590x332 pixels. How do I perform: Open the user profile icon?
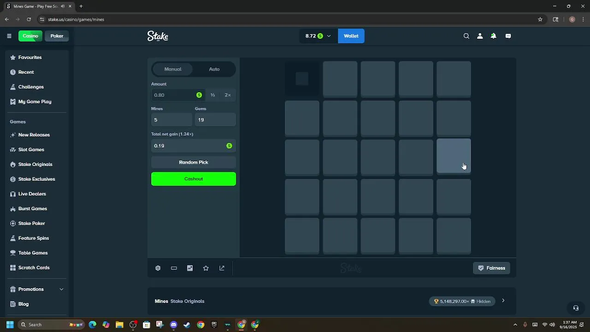[x=480, y=36]
